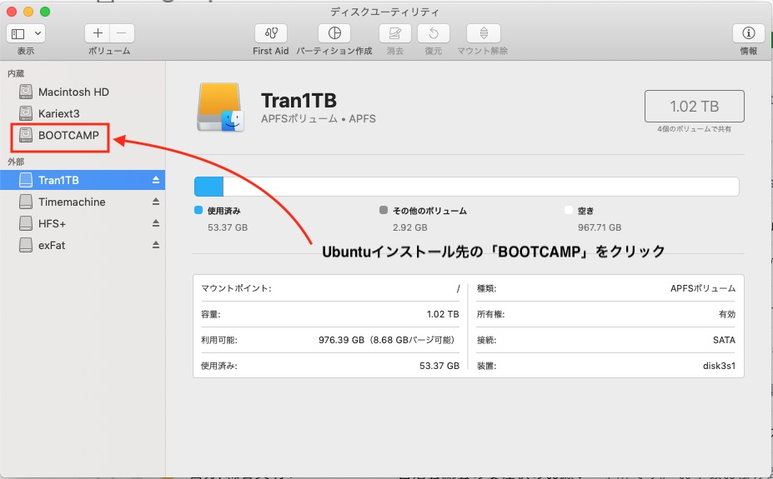
Task: Remove volume using the minus button
Action: pyautogui.click(x=123, y=33)
